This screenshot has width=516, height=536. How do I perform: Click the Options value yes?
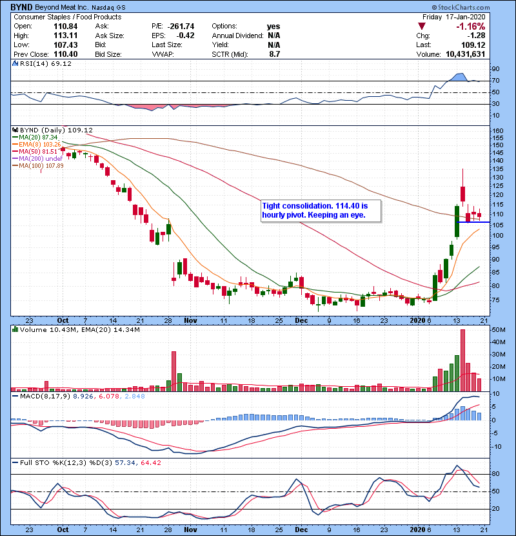point(273,26)
